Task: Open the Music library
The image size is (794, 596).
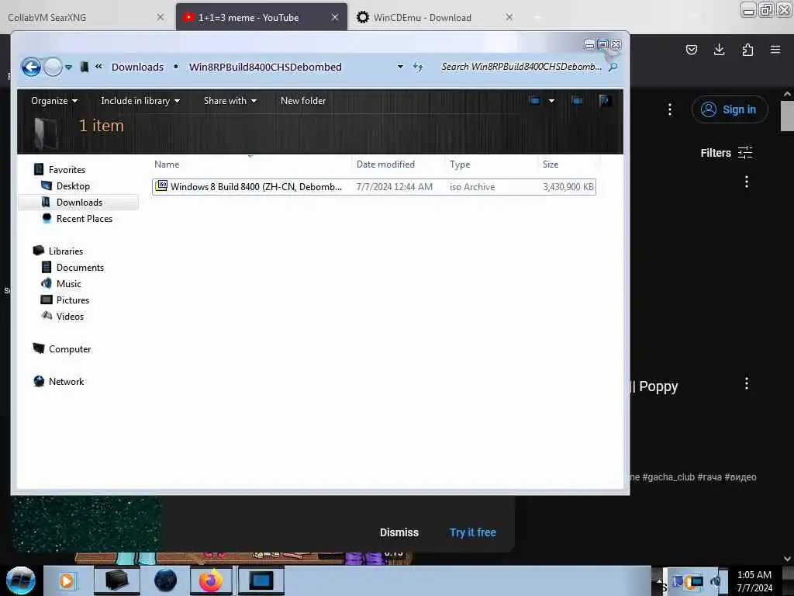Action: click(68, 284)
